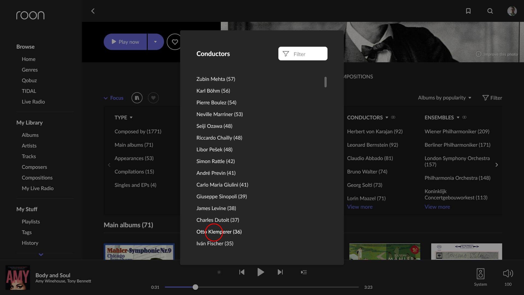The width and height of the screenshot is (524, 295).
Task: Open System audio zone selector
Action: pyautogui.click(x=480, y=277)
